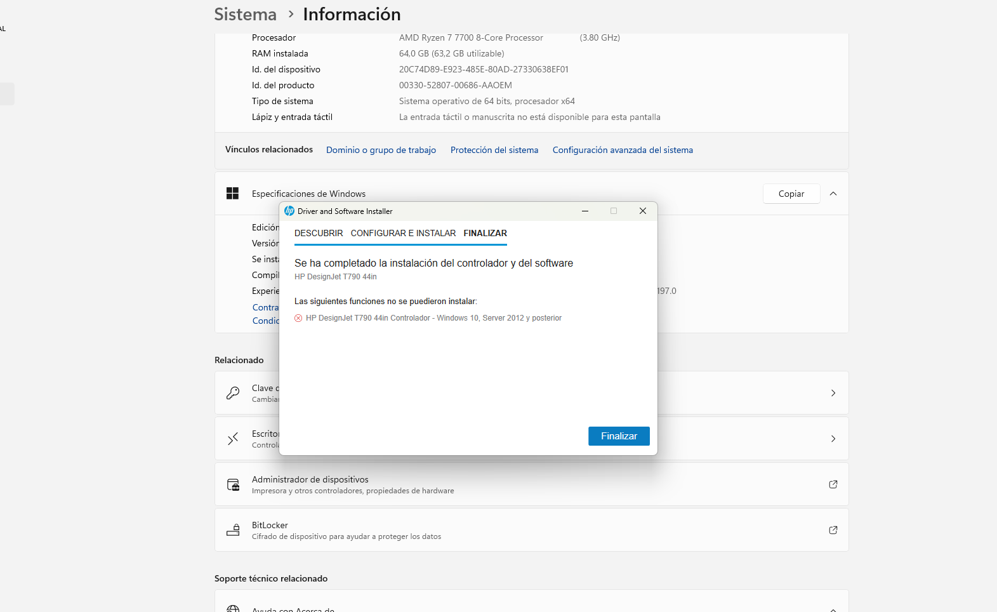Click Copiar button in Especificaciones de Windows
The width and height of the screenshot is (997, 612).
click(791, 194)
